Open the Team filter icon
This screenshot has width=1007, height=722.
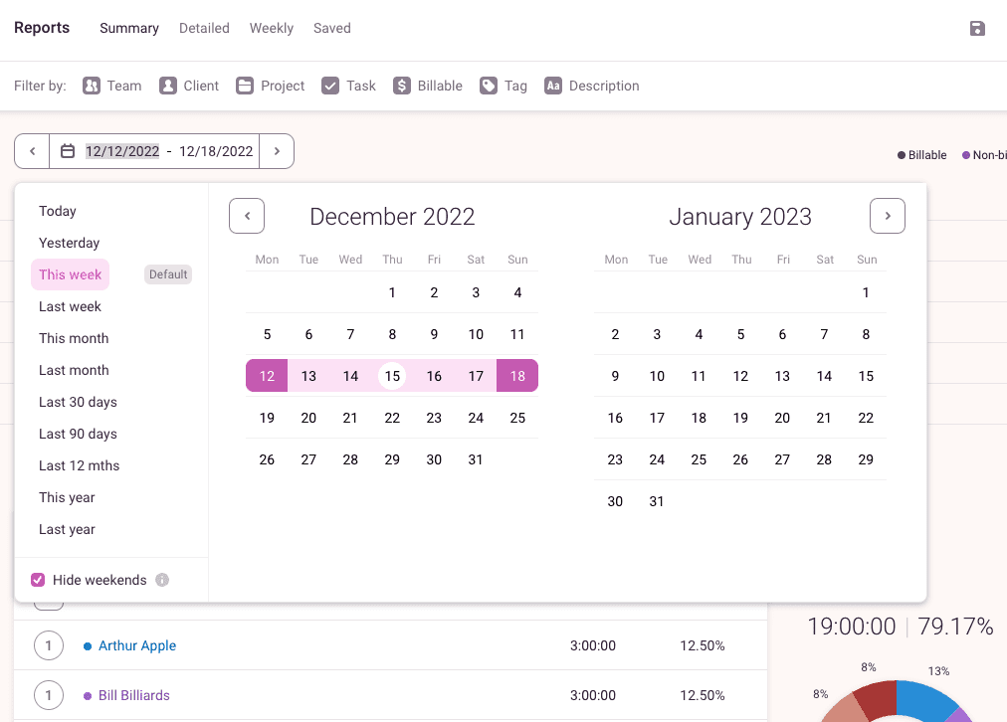pyautogui.click(x=92, y=87)
